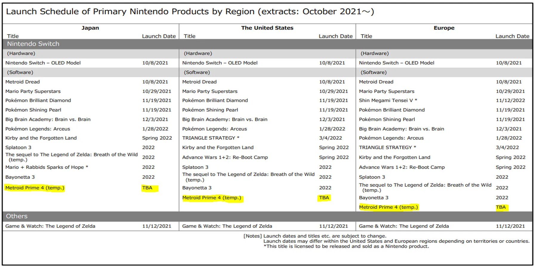
Task: Click TRIANGLE STRATEGY in the United States column
Action: point(210,138)
